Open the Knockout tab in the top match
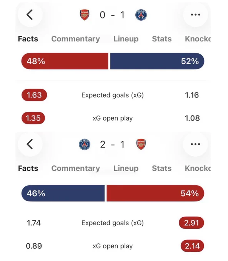The height and width of the screenshot is (261, 228). (x=198, y=39)
